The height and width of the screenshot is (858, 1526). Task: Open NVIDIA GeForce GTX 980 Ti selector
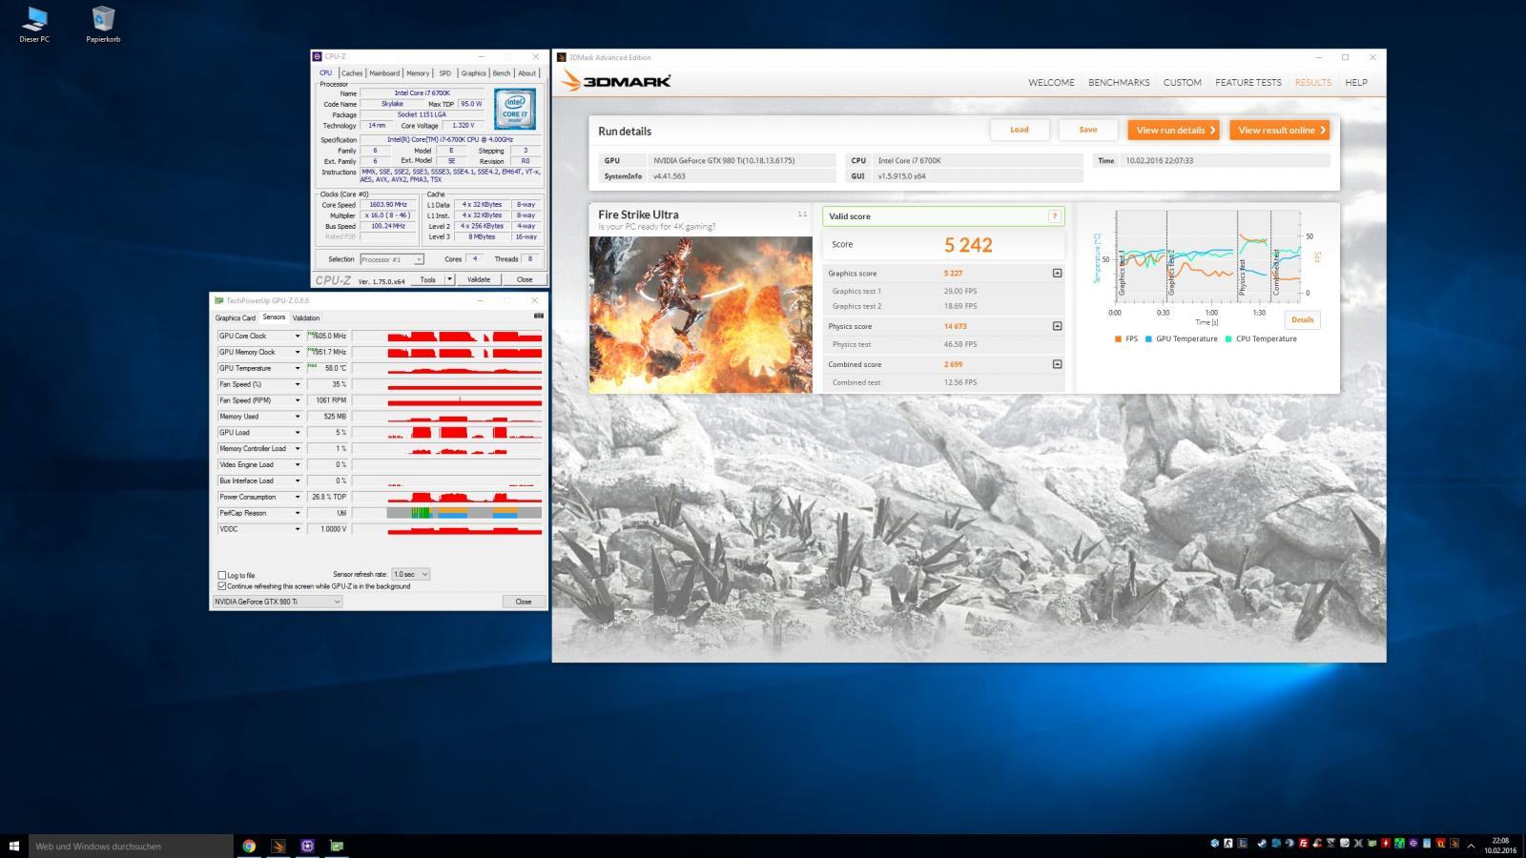point(277,602)
